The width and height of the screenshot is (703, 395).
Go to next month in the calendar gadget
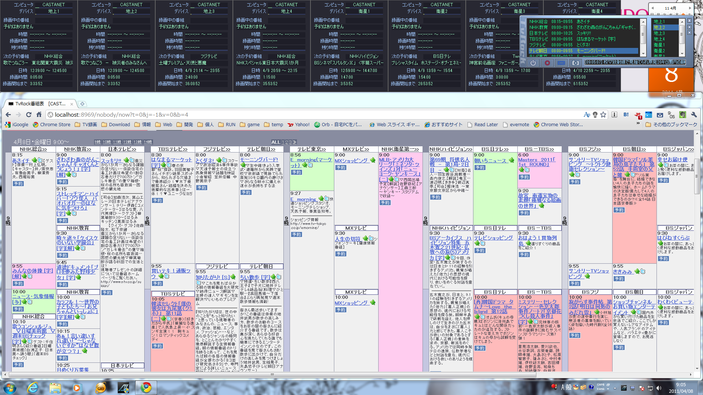coord(690,8)
